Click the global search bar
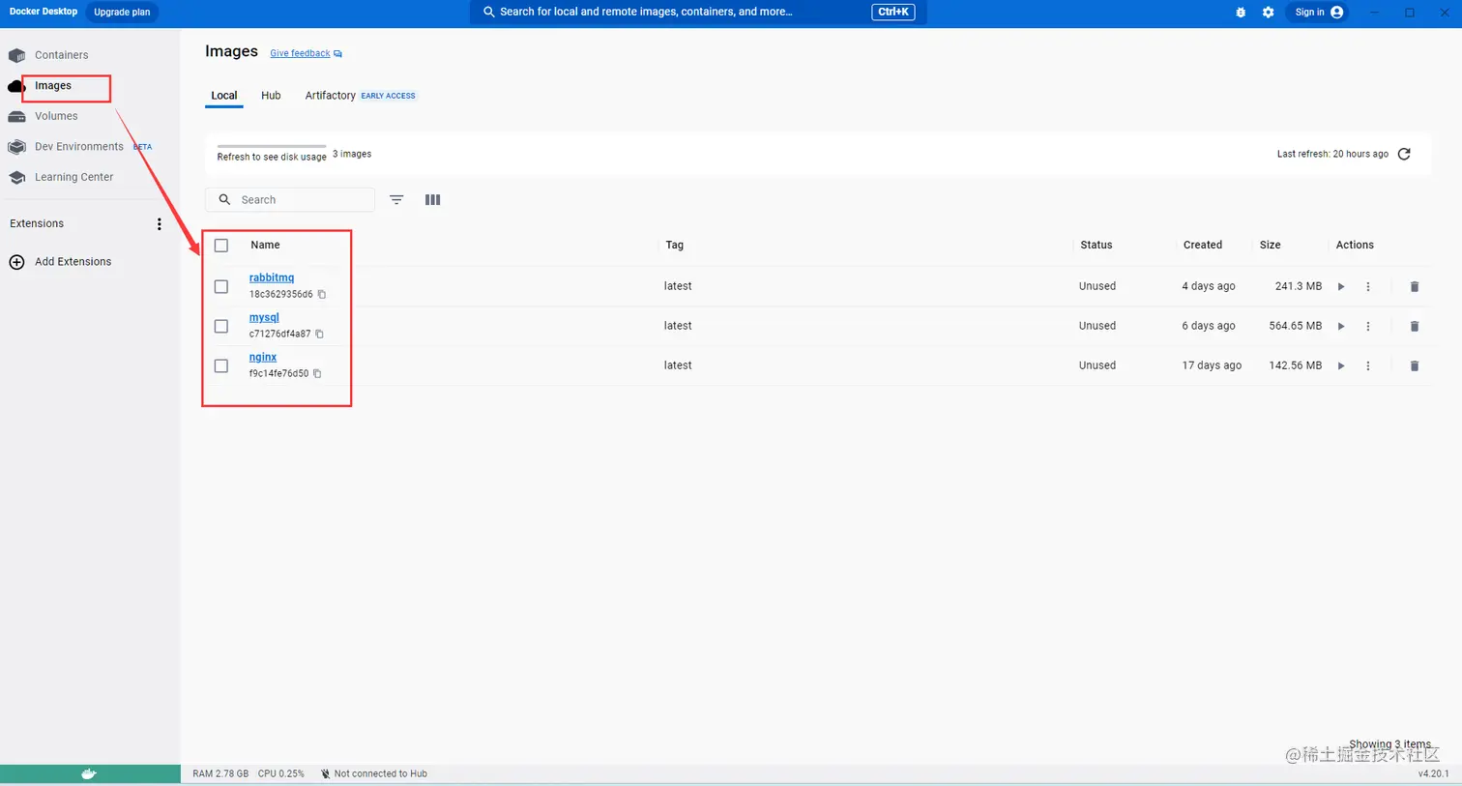The image size is (1462, 786). pos(698,13)
